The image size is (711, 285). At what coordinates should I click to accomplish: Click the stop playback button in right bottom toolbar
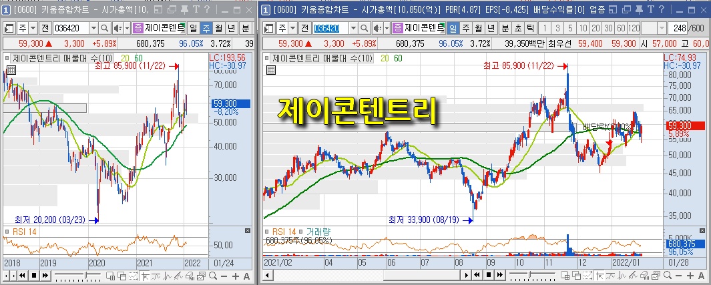tap(489, 275)
